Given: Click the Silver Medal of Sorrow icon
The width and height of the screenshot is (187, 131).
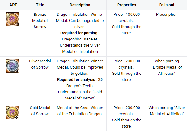Looking at the screenshot, I should (12, 66).
